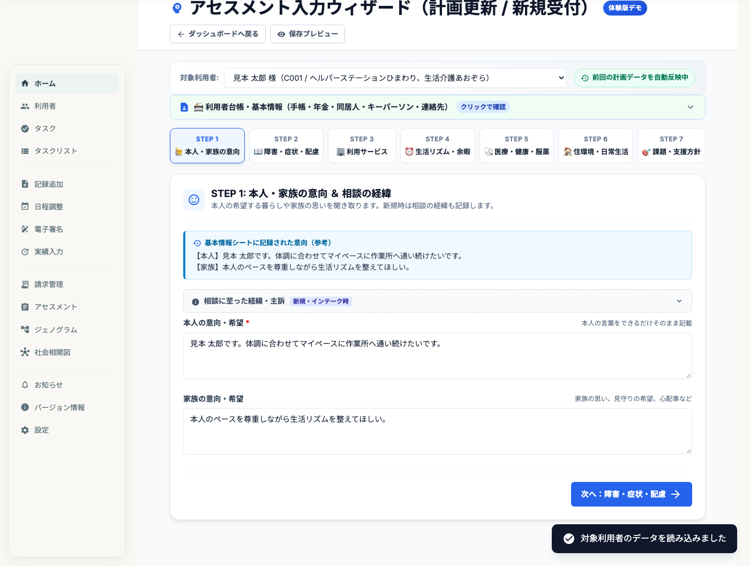
Task: Click the 設定 gear icon
Action: [25, 430]
